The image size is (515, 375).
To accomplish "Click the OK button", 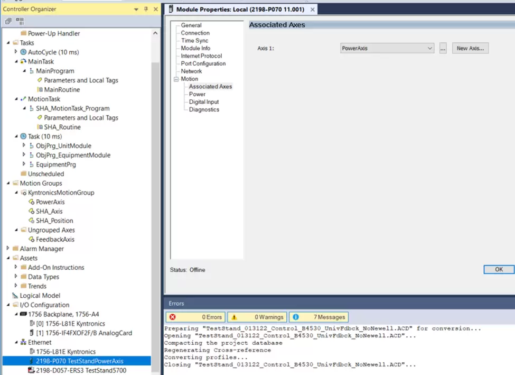I will coord(499,269).
